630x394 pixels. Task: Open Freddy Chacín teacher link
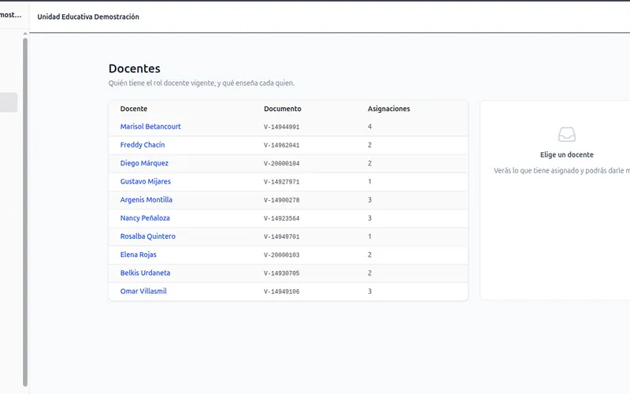[143, 145]
